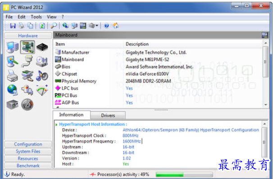Click the info icon beside Ready in status bar
The height and width of the screenshot is (179, 273).
point(7,174)
